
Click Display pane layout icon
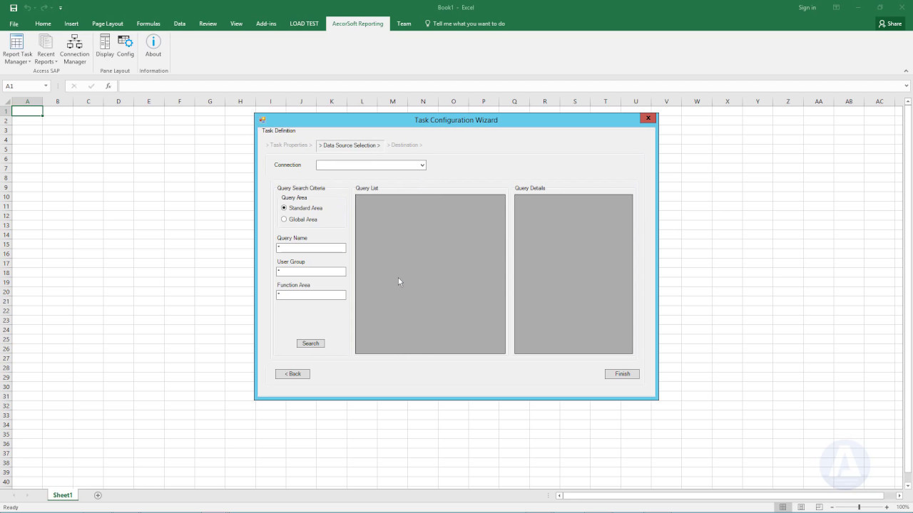(x=105, y=46)
